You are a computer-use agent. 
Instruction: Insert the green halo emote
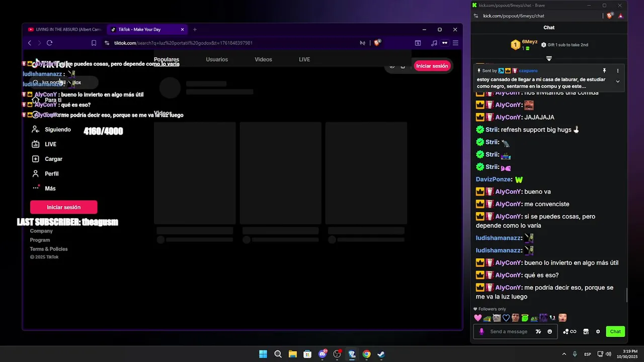(525, 318)
